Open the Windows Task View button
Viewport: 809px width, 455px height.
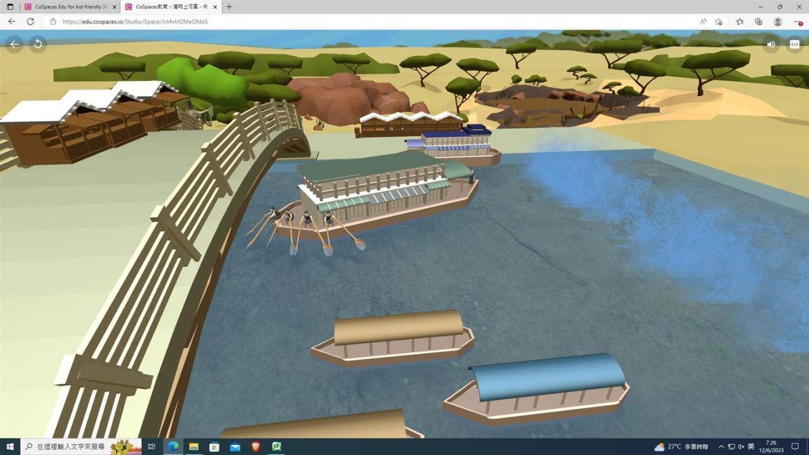pos(152,447)
